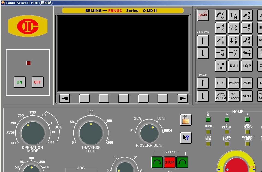Viewport: 262px width, 172px height.
Task: Click the FANUC window title bar icon
Action: click(x=3, y=2)
